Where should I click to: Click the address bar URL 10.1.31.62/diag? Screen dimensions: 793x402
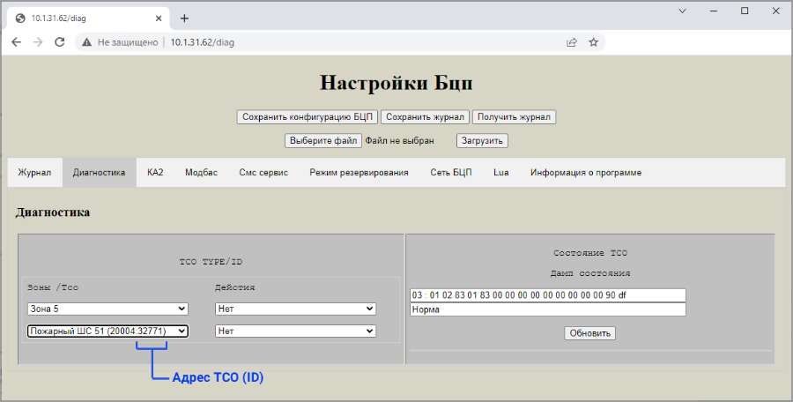[203, 42]
